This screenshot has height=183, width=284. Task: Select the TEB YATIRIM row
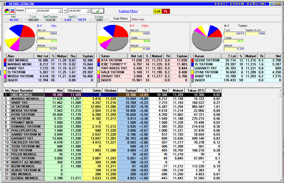point(112,150)
